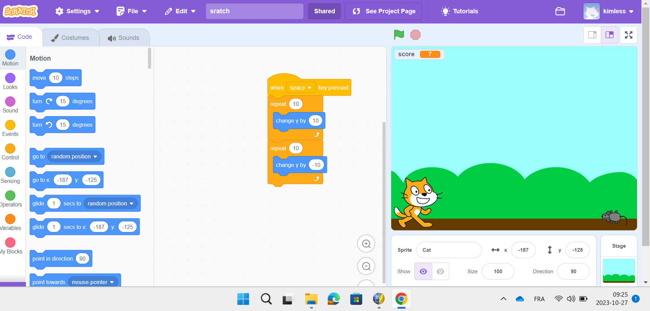The image size is (650, 311).
Task: Expand mouse-pointer dropdown in point towards block
Action: [x=93, y=282]
